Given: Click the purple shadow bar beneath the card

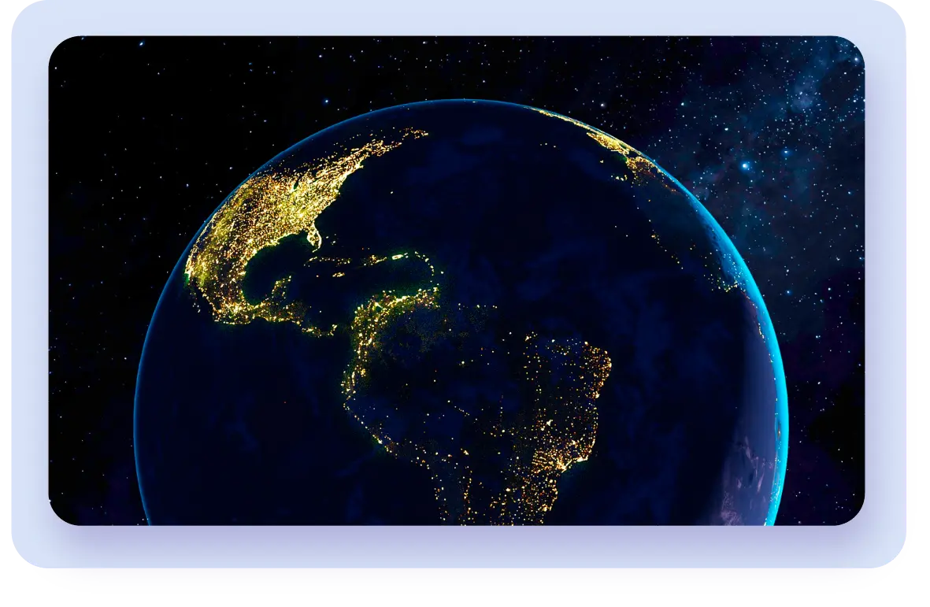Looking at the screenshot, I should pos(472,578).
